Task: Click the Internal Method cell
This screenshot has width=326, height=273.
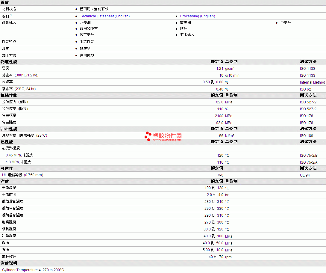Action: (x=312, y=82)
